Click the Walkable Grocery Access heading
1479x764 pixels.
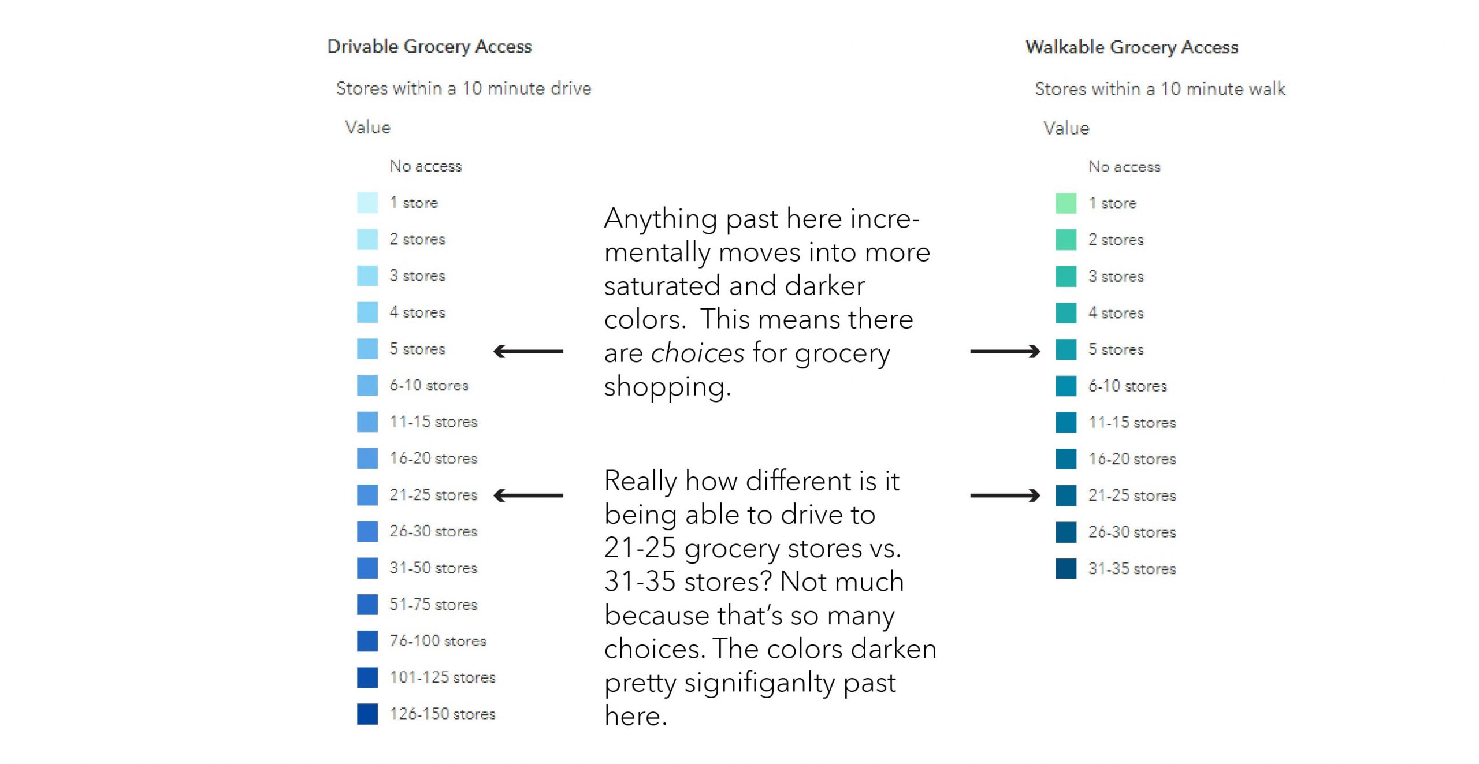[1131, 47]
